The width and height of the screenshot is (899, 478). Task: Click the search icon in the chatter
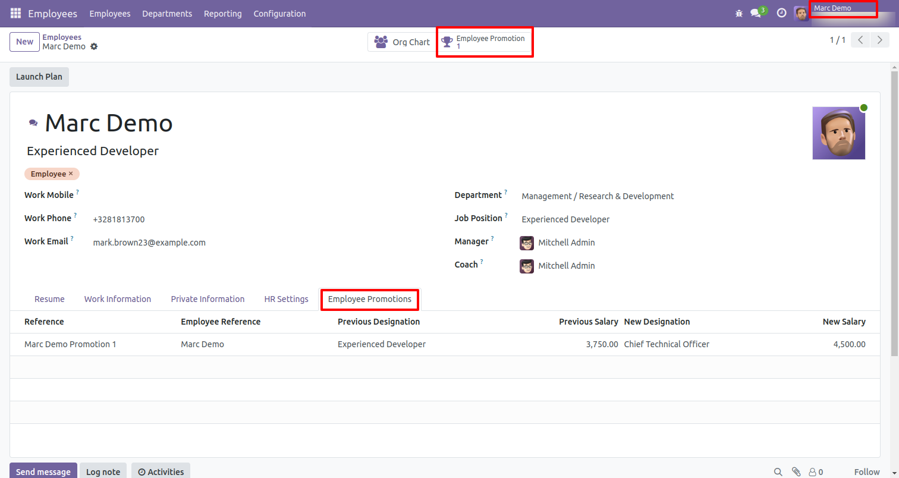778,472
